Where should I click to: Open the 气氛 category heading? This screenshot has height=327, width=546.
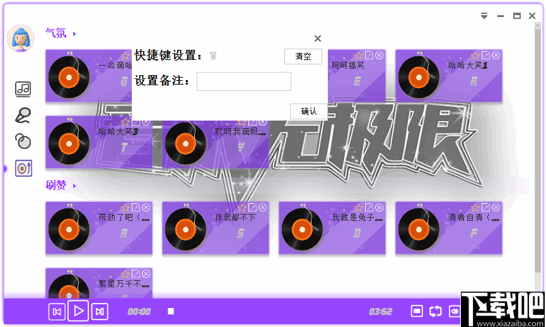55,33
